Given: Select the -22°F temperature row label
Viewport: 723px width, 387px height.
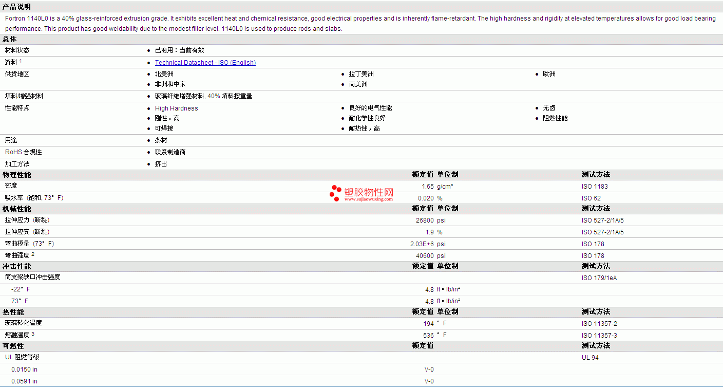Looking at the screenshot, I should (21, 289).
